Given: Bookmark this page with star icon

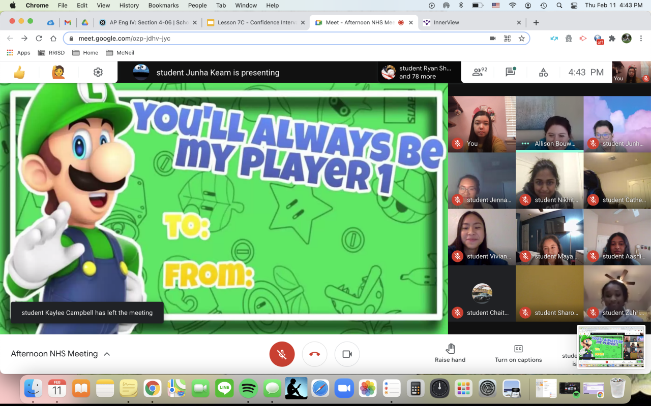Looking at the screenshot, I should pos(521,38).
